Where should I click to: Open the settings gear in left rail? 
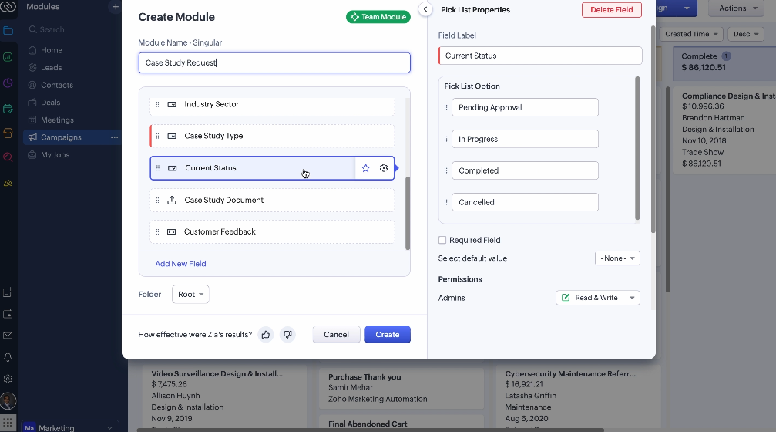click(8, 379)
